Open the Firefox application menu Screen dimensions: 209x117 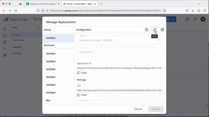point(205,11)
